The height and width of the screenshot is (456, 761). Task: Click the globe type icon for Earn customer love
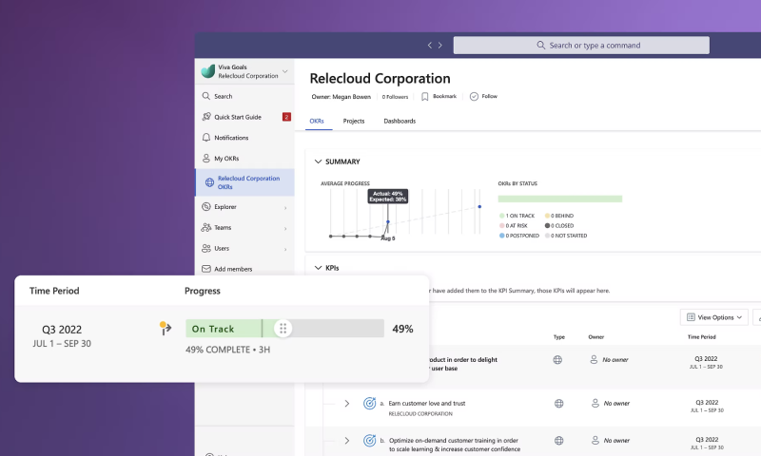(557, 403)
